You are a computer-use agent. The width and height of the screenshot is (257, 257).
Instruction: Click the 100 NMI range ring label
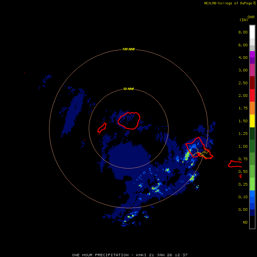(x=128, y=49)
